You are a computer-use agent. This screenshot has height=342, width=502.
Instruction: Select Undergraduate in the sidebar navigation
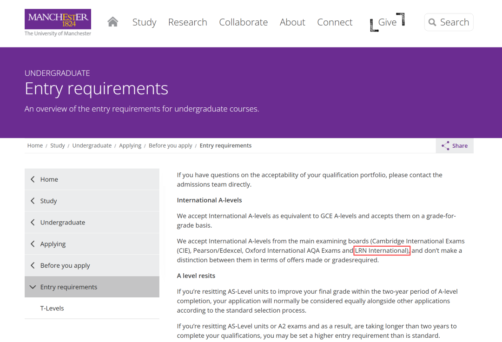(x=92, y=222)
